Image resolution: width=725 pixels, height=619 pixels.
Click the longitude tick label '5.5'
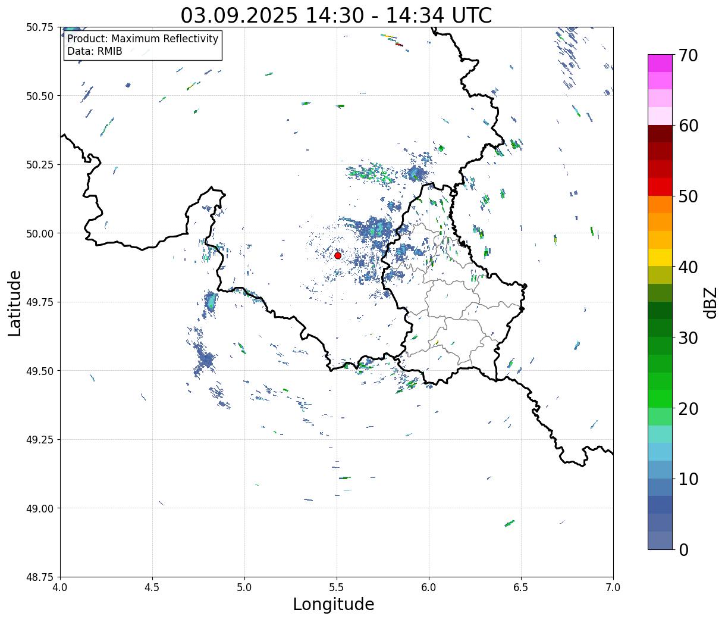[x=337, y=587]
